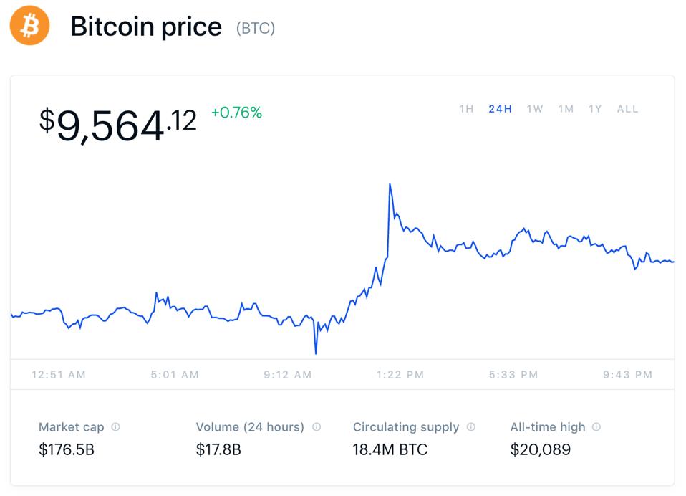The image size is (686, 496).
Task: Click the $9,564.12 current price
Action: click(117, 124)
